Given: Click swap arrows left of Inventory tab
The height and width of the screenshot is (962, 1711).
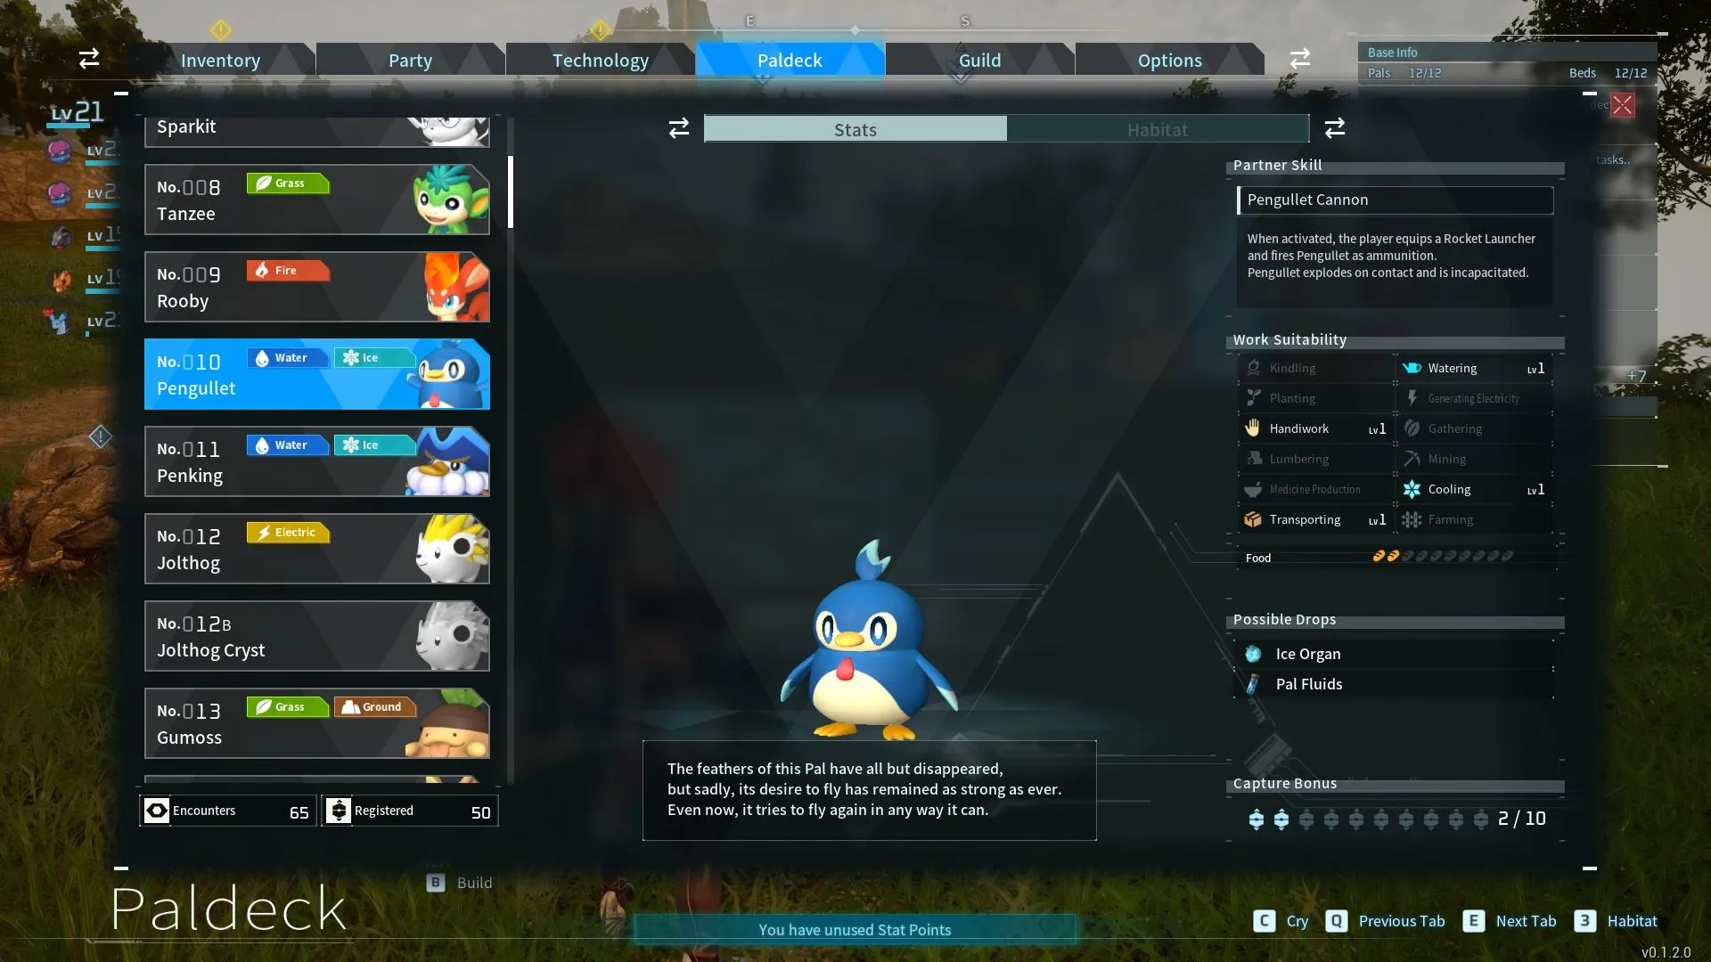Looking at the screenshot, I should pos(89,59).
